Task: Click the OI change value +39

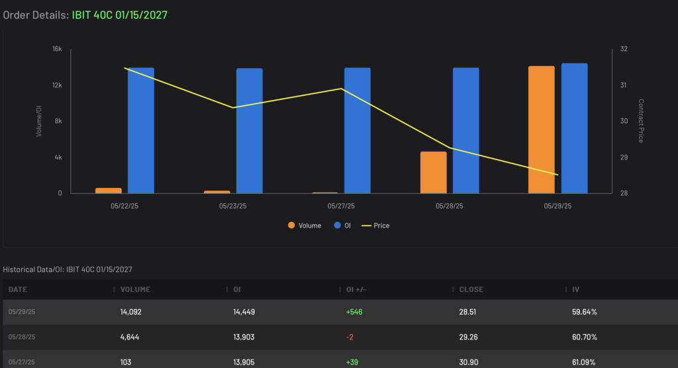Action: click(x=352, y=362)
